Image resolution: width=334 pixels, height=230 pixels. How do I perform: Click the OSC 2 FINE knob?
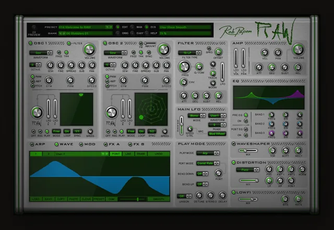(x=135, y=65)
